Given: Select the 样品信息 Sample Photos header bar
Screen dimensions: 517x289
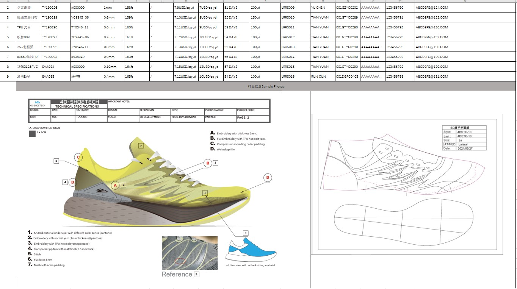Looking at the screenshot, I should coord(266,86).
